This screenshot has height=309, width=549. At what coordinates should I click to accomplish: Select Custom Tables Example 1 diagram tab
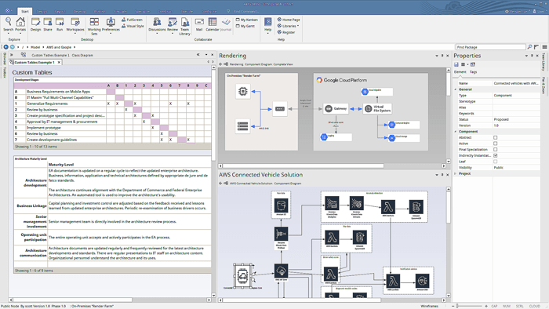35,62
